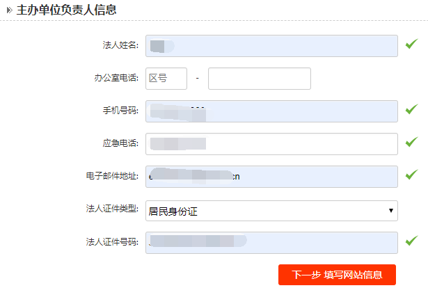Image resolution: width=428 pixels, height=288 pixels.
Task: Click the 主办单位负责人信息 section heading
Action: click(66, 10)
